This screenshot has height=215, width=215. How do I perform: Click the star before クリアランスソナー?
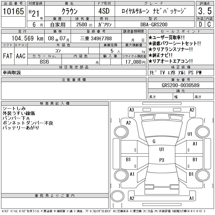tap(150, 49)
